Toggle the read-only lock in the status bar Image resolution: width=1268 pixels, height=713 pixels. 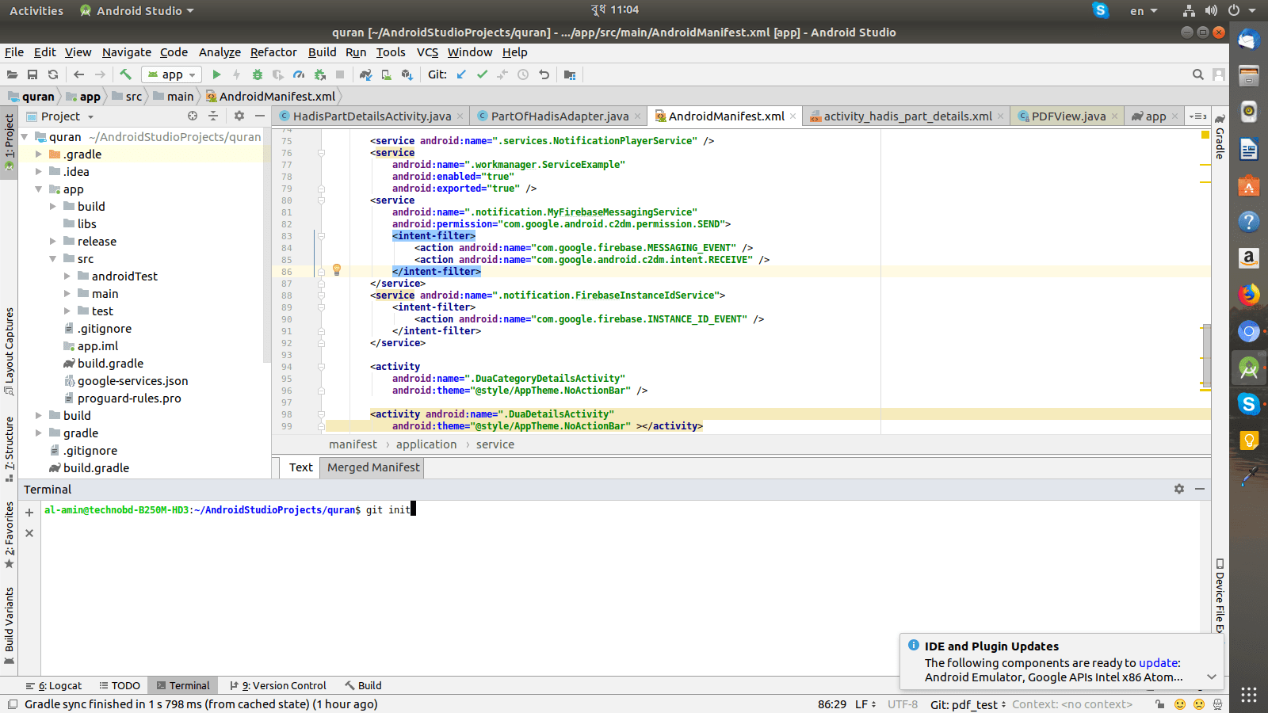pyautogui.click(x=1159, y=704)
